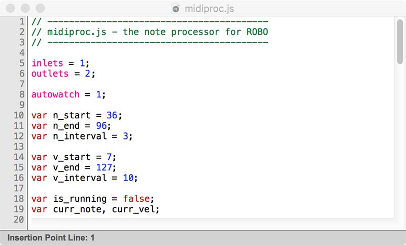Click the value 2 on line 6
This screenshot has height=245, width=406.
pos(88,74)
